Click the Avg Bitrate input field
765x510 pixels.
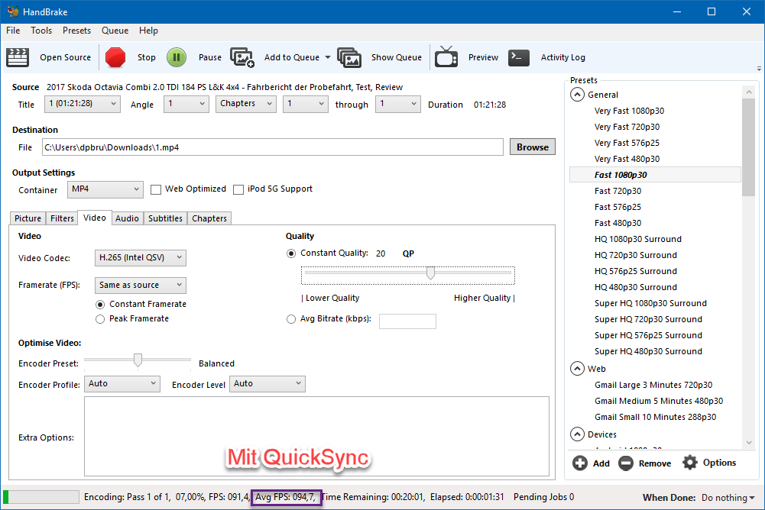tap(407, 321)
